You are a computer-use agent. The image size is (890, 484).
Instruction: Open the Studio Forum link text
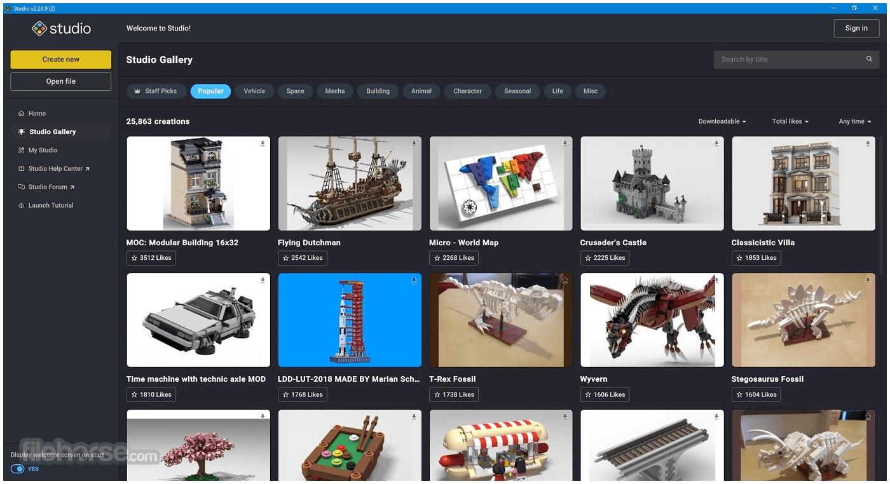(x=48, y=187)
